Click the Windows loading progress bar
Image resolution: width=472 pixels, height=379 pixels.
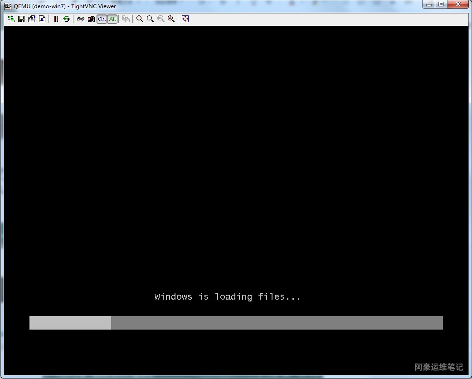(x=236, y=323)
